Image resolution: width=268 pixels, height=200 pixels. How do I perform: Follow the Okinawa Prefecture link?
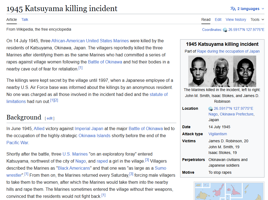click(236, 114)
